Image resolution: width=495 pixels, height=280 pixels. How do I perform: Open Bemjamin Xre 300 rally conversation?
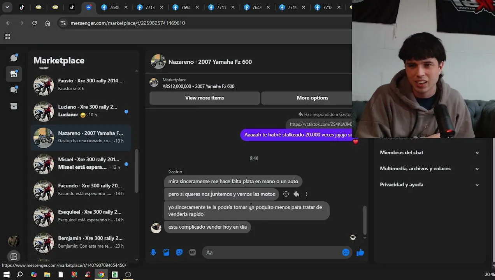pyautogui.click(x=81, y=242)
